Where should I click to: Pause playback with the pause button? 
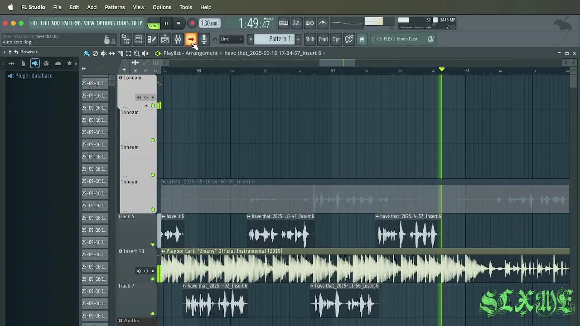(166, 24)
